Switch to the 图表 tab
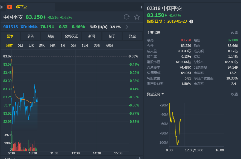Screen dimensions: 241x159 [10, 36]
